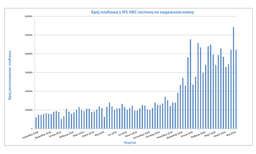
Task: Click the Јул 2019 axis label
Action: (x=123, y=133)
